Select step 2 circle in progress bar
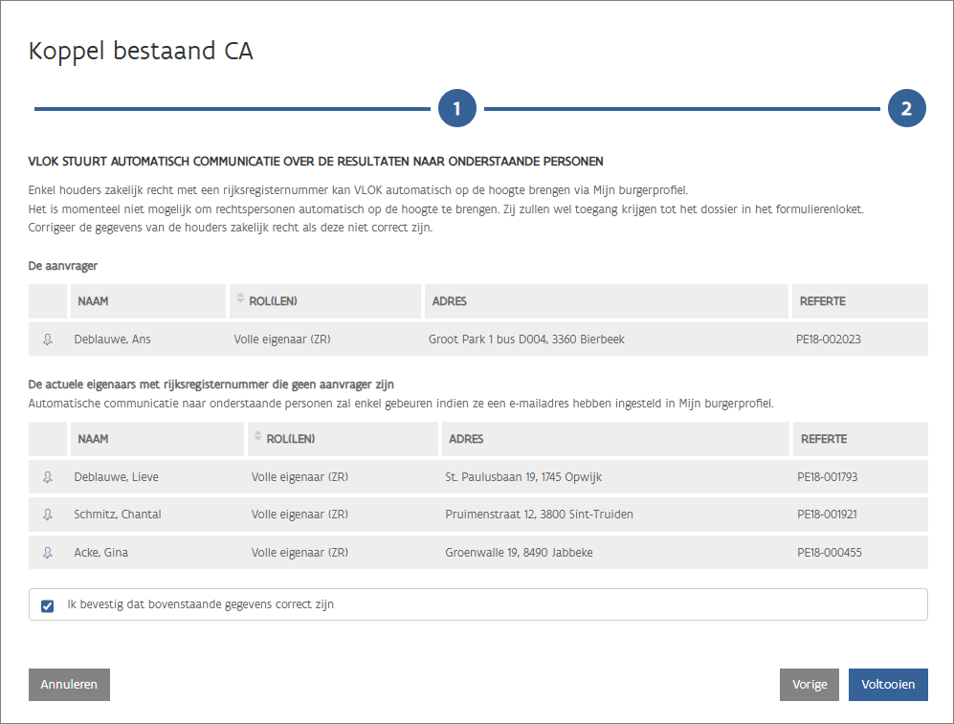 [x=906, y=109]
